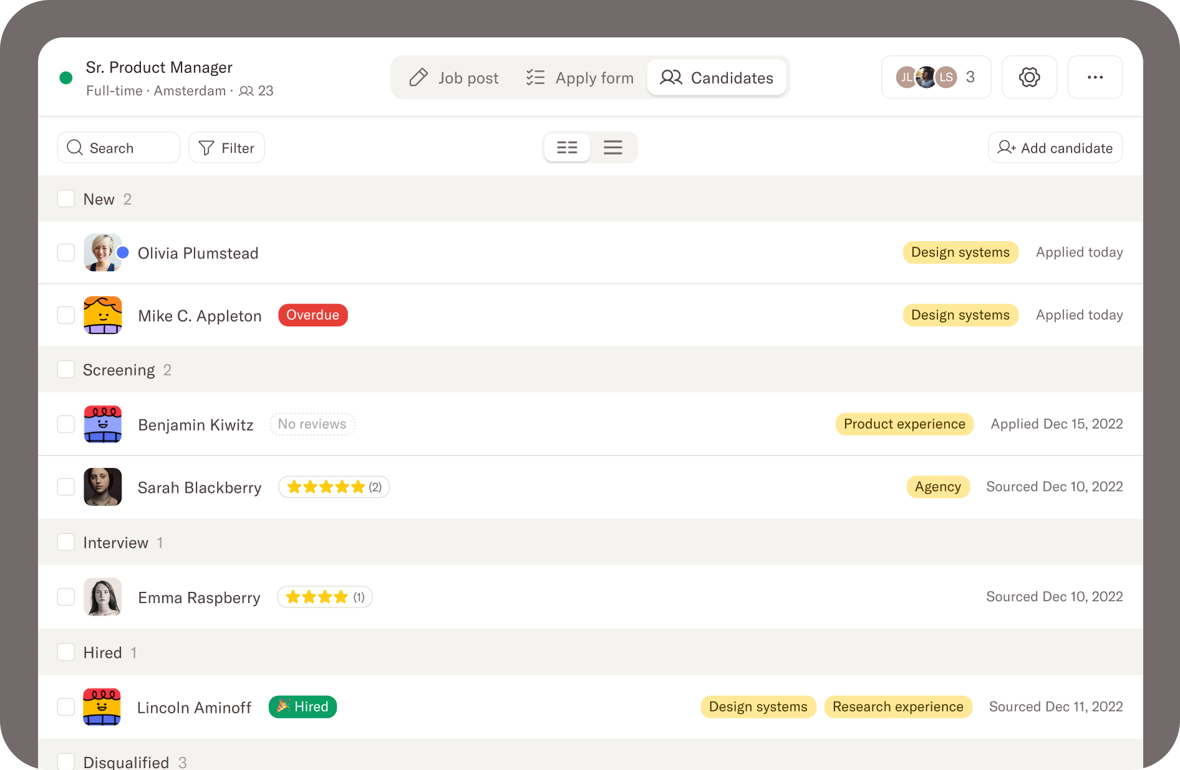Click Mike C. Appleton's avatar icon
Image resolution: width=1180 pixels, height=770 pixels.
point(103,315)
